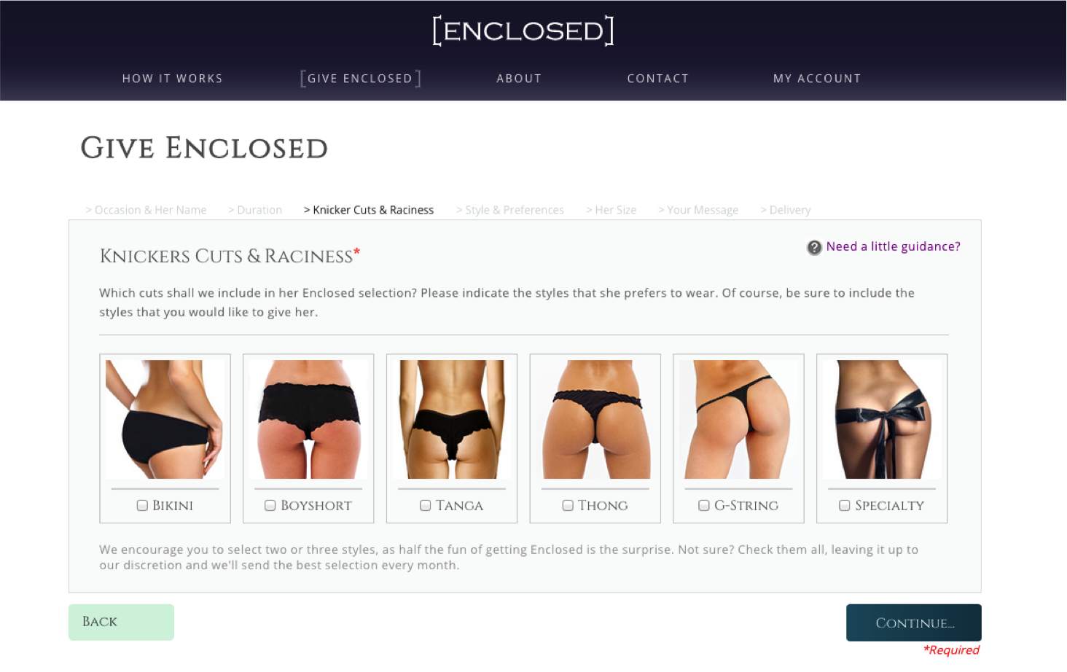
Task: Go to the About page
Action: (x=519, y=79)
